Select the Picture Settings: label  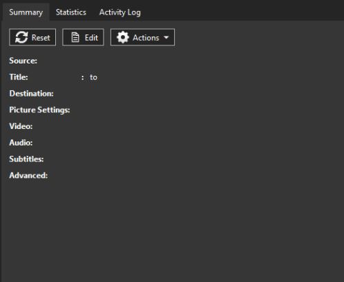point(39,110)
